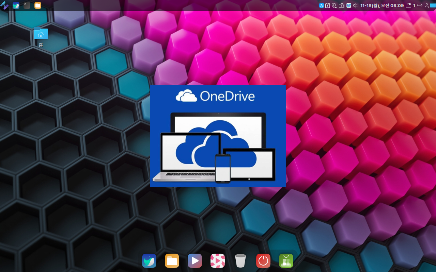436x272 pixels.
Task: Click the OneDrive splash image
Action: [218, 136]
